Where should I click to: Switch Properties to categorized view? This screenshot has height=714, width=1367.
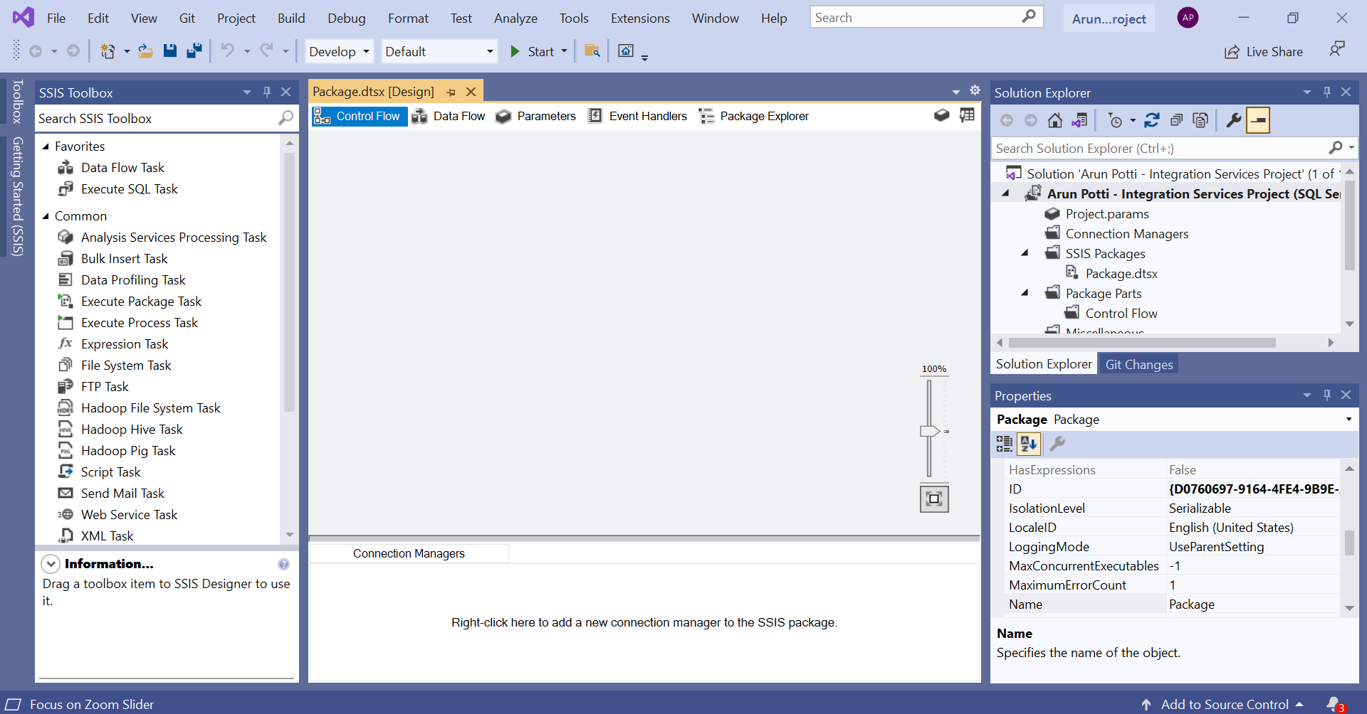click(x=1005, y=444)
